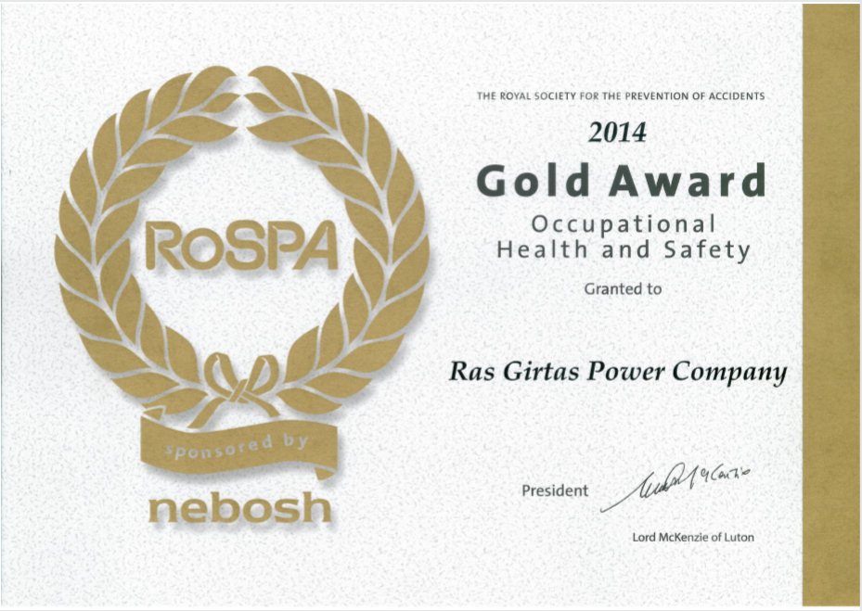This screenshot has width=862, height=611.
Task: Select the year "2014"
Action: click(617, 133)
